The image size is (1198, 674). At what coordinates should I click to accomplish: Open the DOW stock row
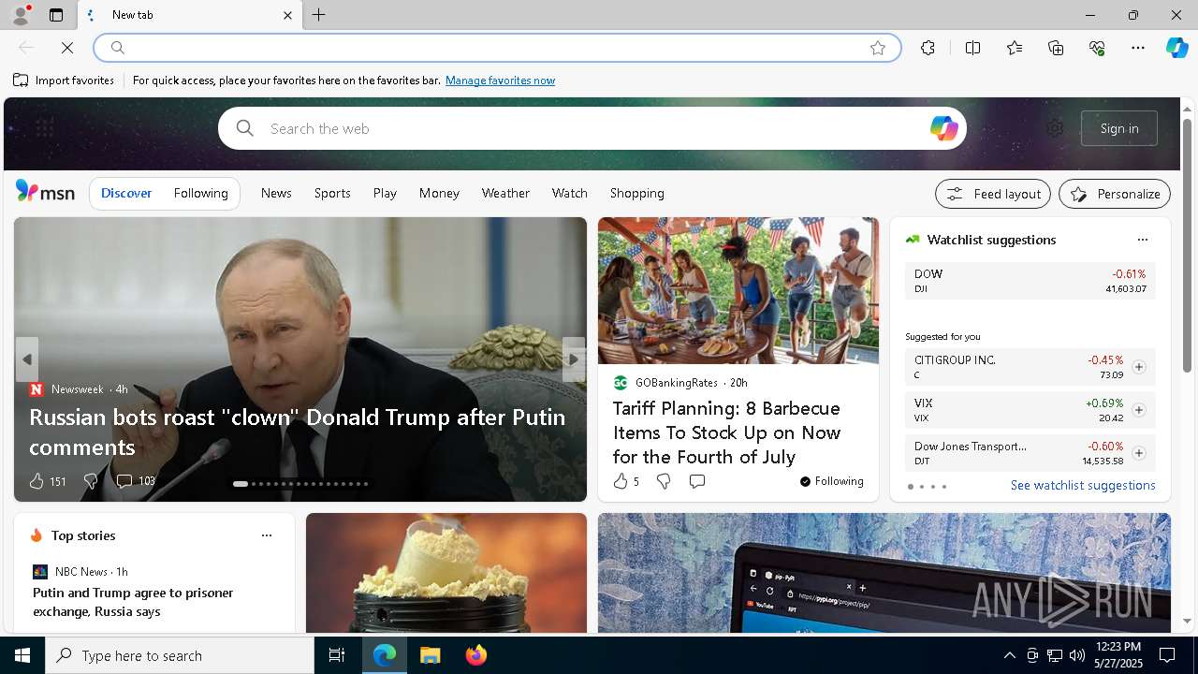point(1030,281)
